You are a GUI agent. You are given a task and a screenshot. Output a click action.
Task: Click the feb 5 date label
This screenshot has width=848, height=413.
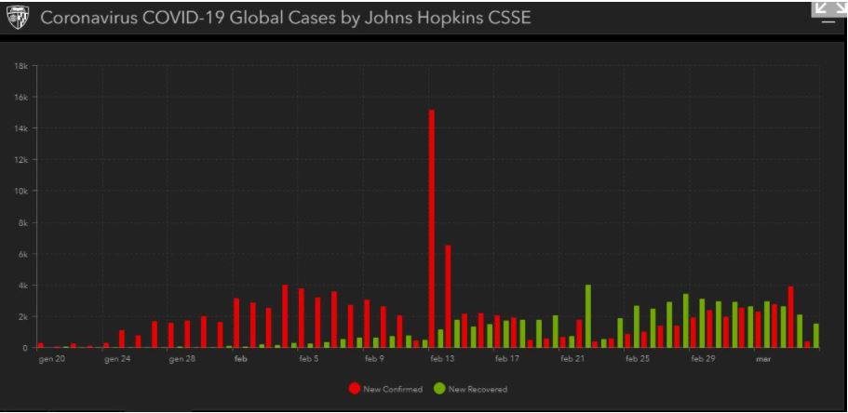308,358
